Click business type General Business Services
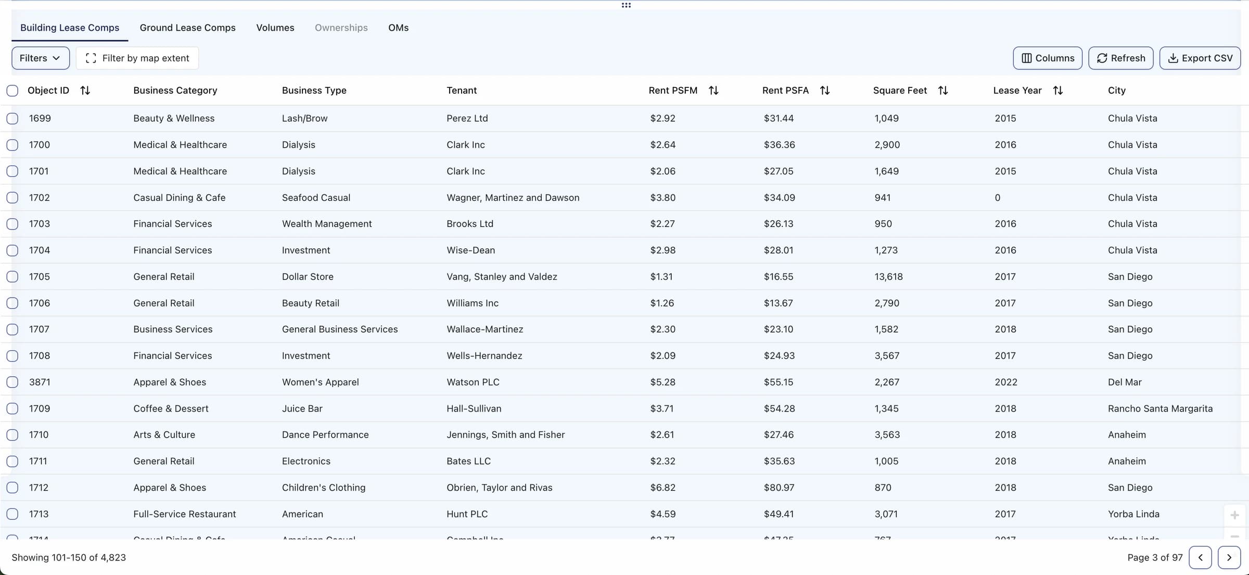The width and height of the screenshot is (1249, 575). [340, 329]
